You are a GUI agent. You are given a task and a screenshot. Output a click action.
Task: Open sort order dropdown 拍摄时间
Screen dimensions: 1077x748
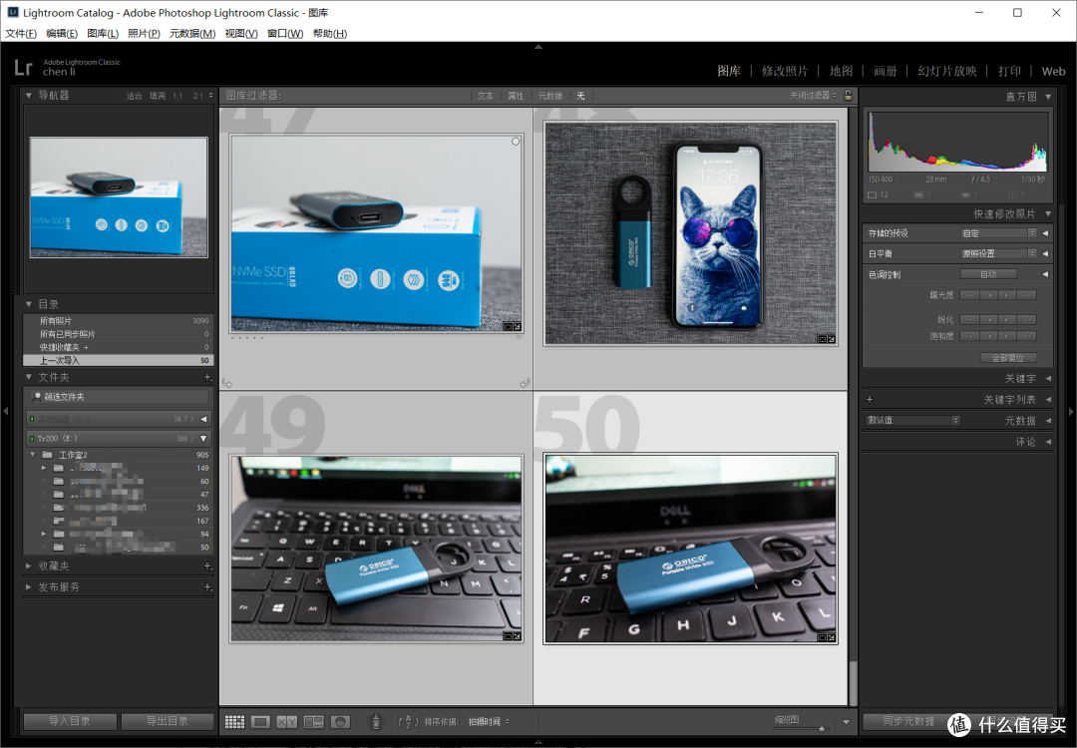pos(489,722)
